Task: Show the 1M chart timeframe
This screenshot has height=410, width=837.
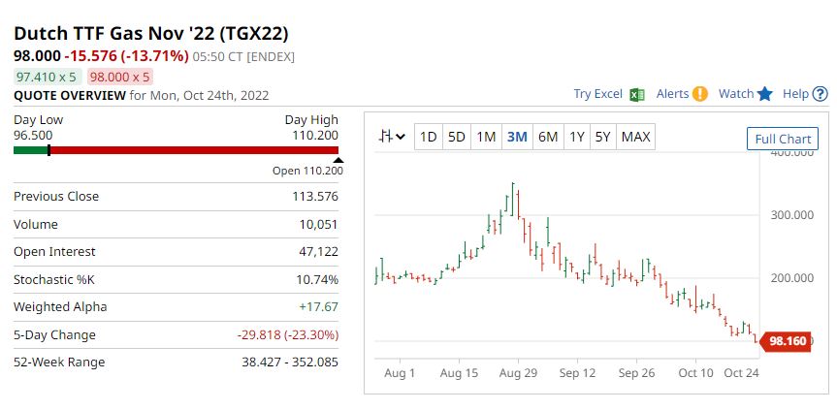Action: click(486, 137)
